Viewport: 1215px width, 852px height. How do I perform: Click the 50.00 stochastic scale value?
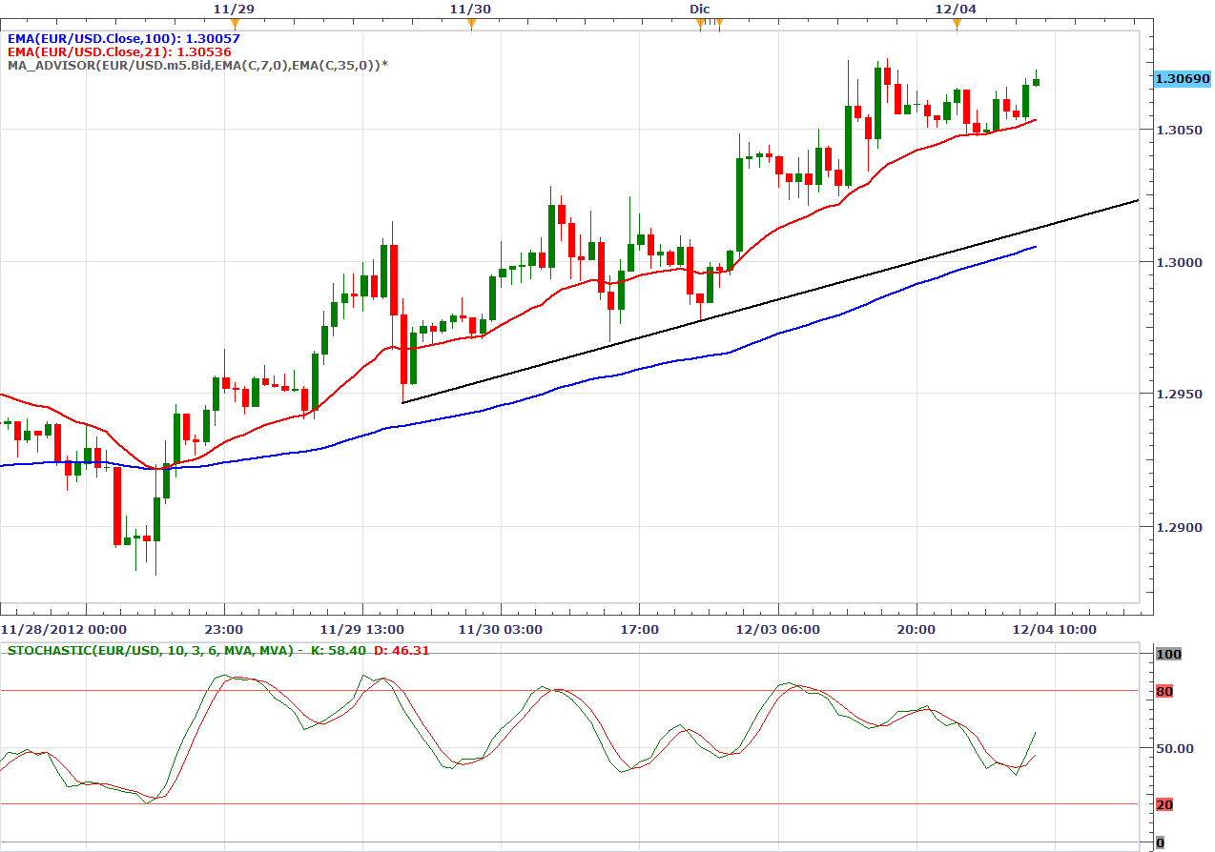(x=1172, y=748)
